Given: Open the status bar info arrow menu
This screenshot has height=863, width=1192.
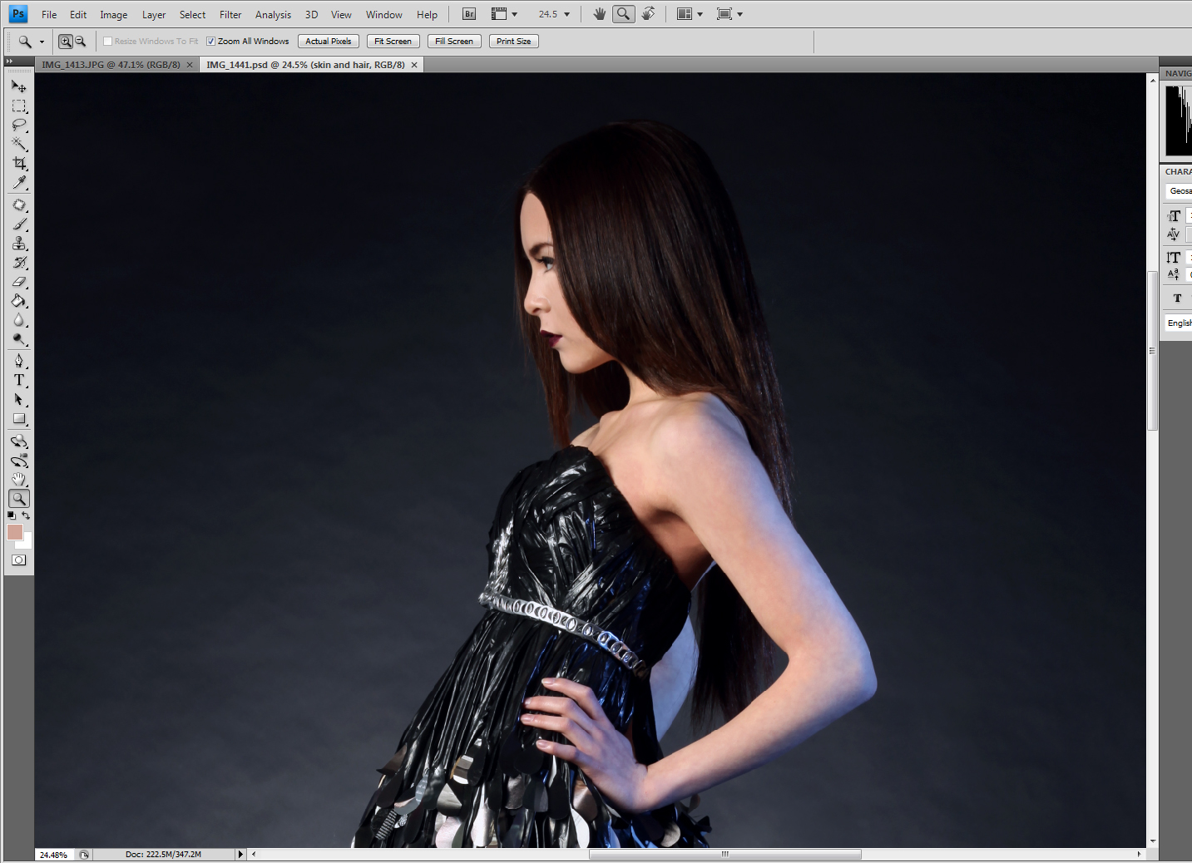Looking at the screenshot, I should 240,854.
